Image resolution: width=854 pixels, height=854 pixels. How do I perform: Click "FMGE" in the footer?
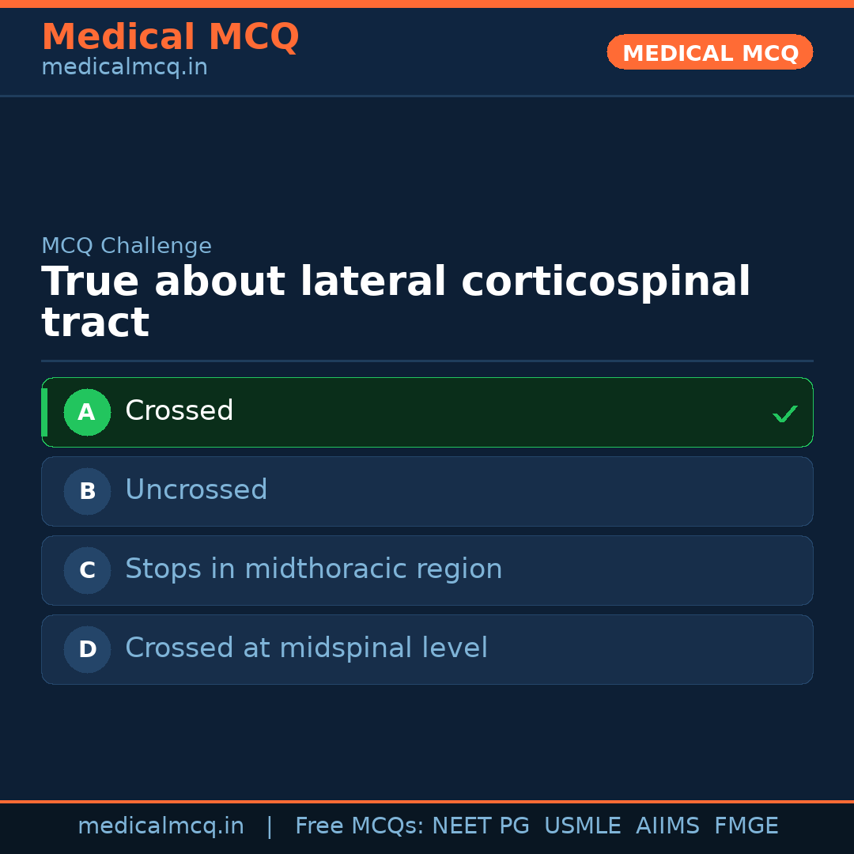point(746,826)
